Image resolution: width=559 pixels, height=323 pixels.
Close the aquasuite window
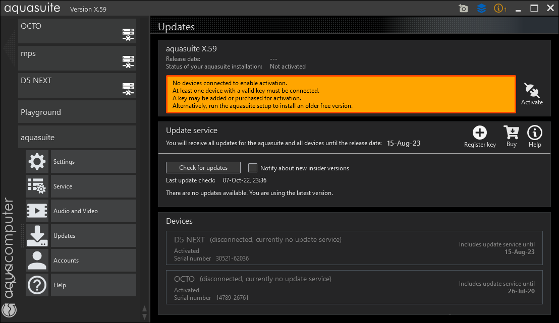[x=550, y=8]
